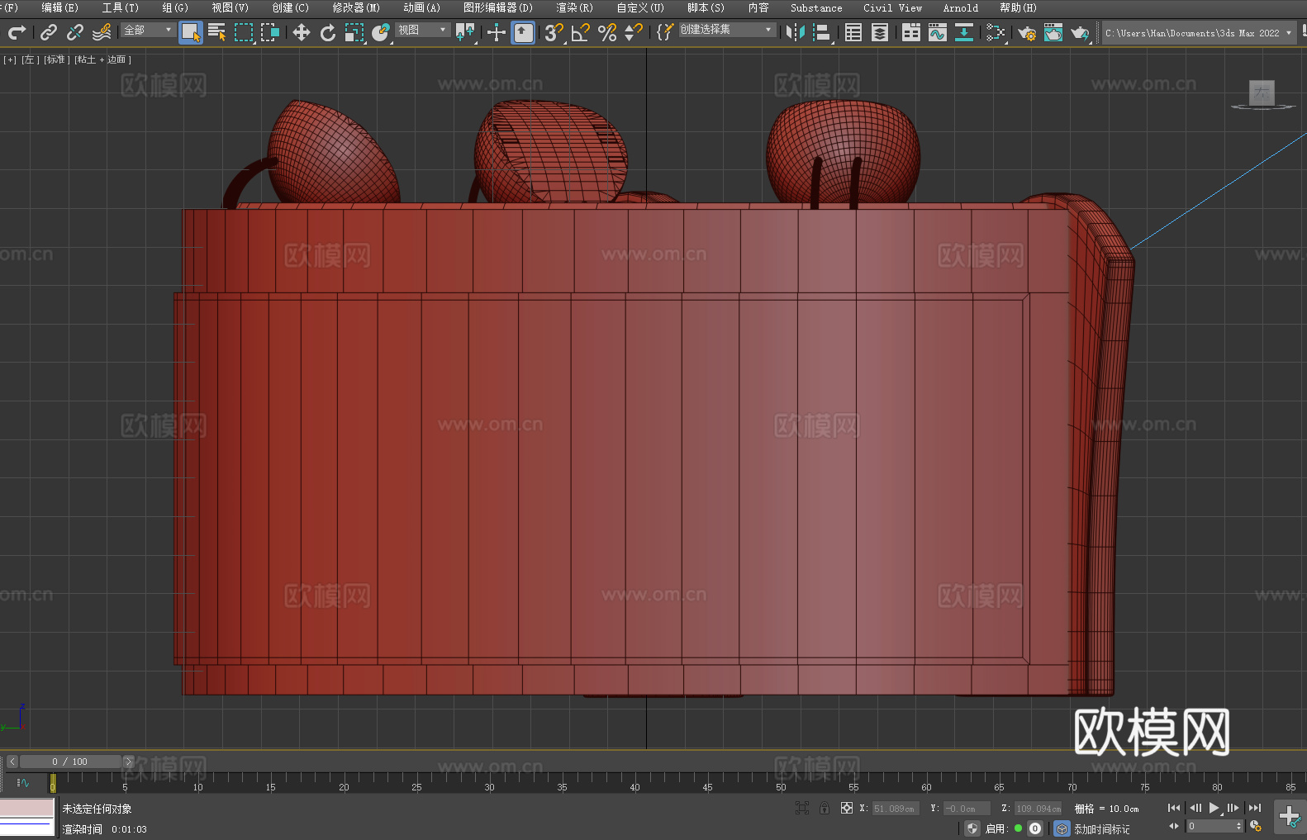Click the Align tool icon

point(822,32)
